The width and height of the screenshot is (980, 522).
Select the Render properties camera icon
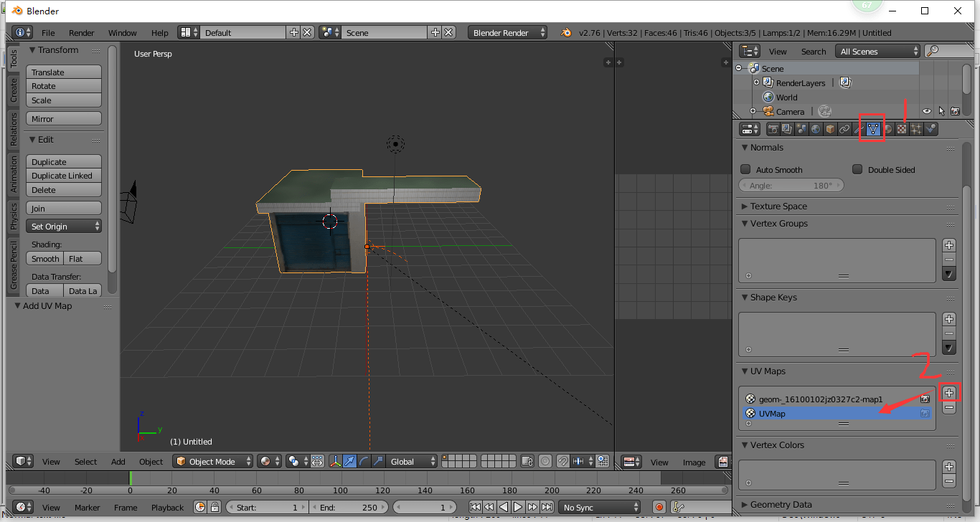coord(773,128)
